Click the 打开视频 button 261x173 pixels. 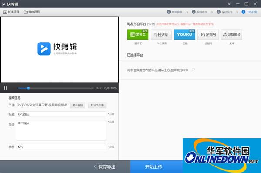coord(78,105)
